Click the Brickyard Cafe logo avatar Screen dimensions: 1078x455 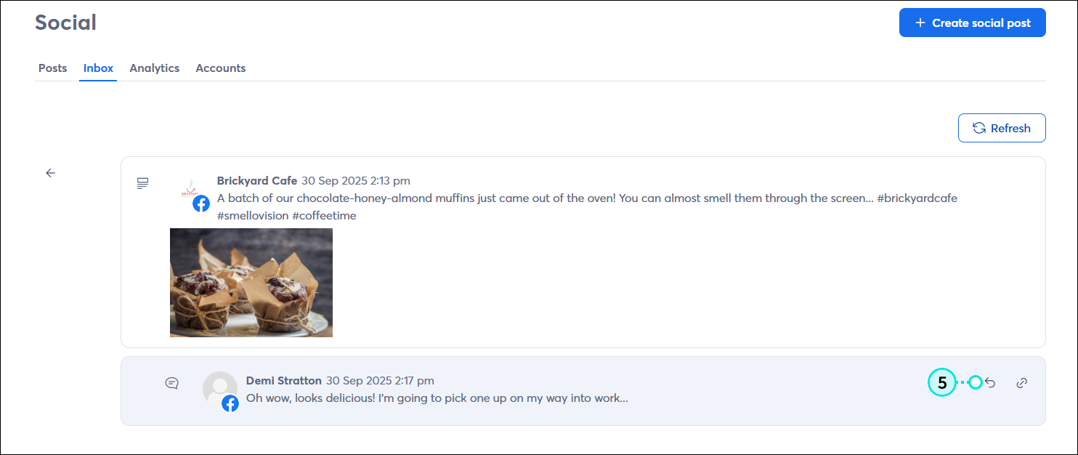coord(190,189)
